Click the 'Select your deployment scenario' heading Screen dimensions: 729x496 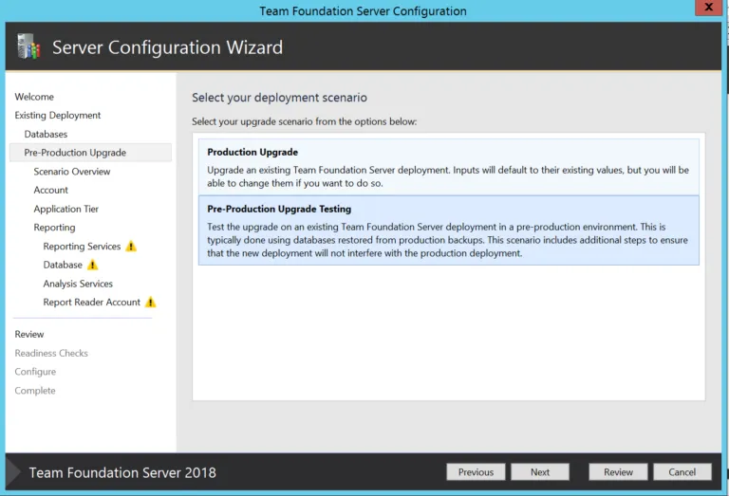279,98
